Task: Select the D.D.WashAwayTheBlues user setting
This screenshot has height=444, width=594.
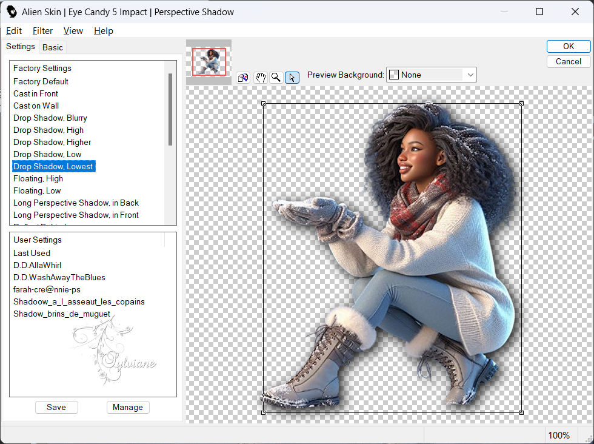Action: coord(59,278)
